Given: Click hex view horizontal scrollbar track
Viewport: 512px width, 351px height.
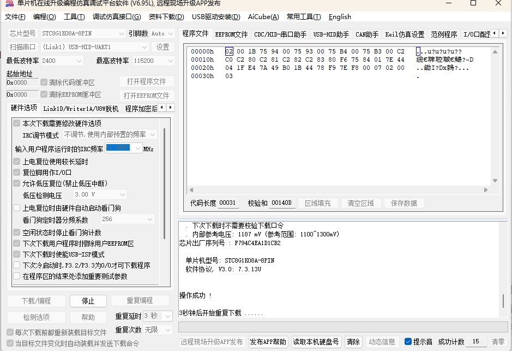Looking at the screenshot, I should coord(339,190).
